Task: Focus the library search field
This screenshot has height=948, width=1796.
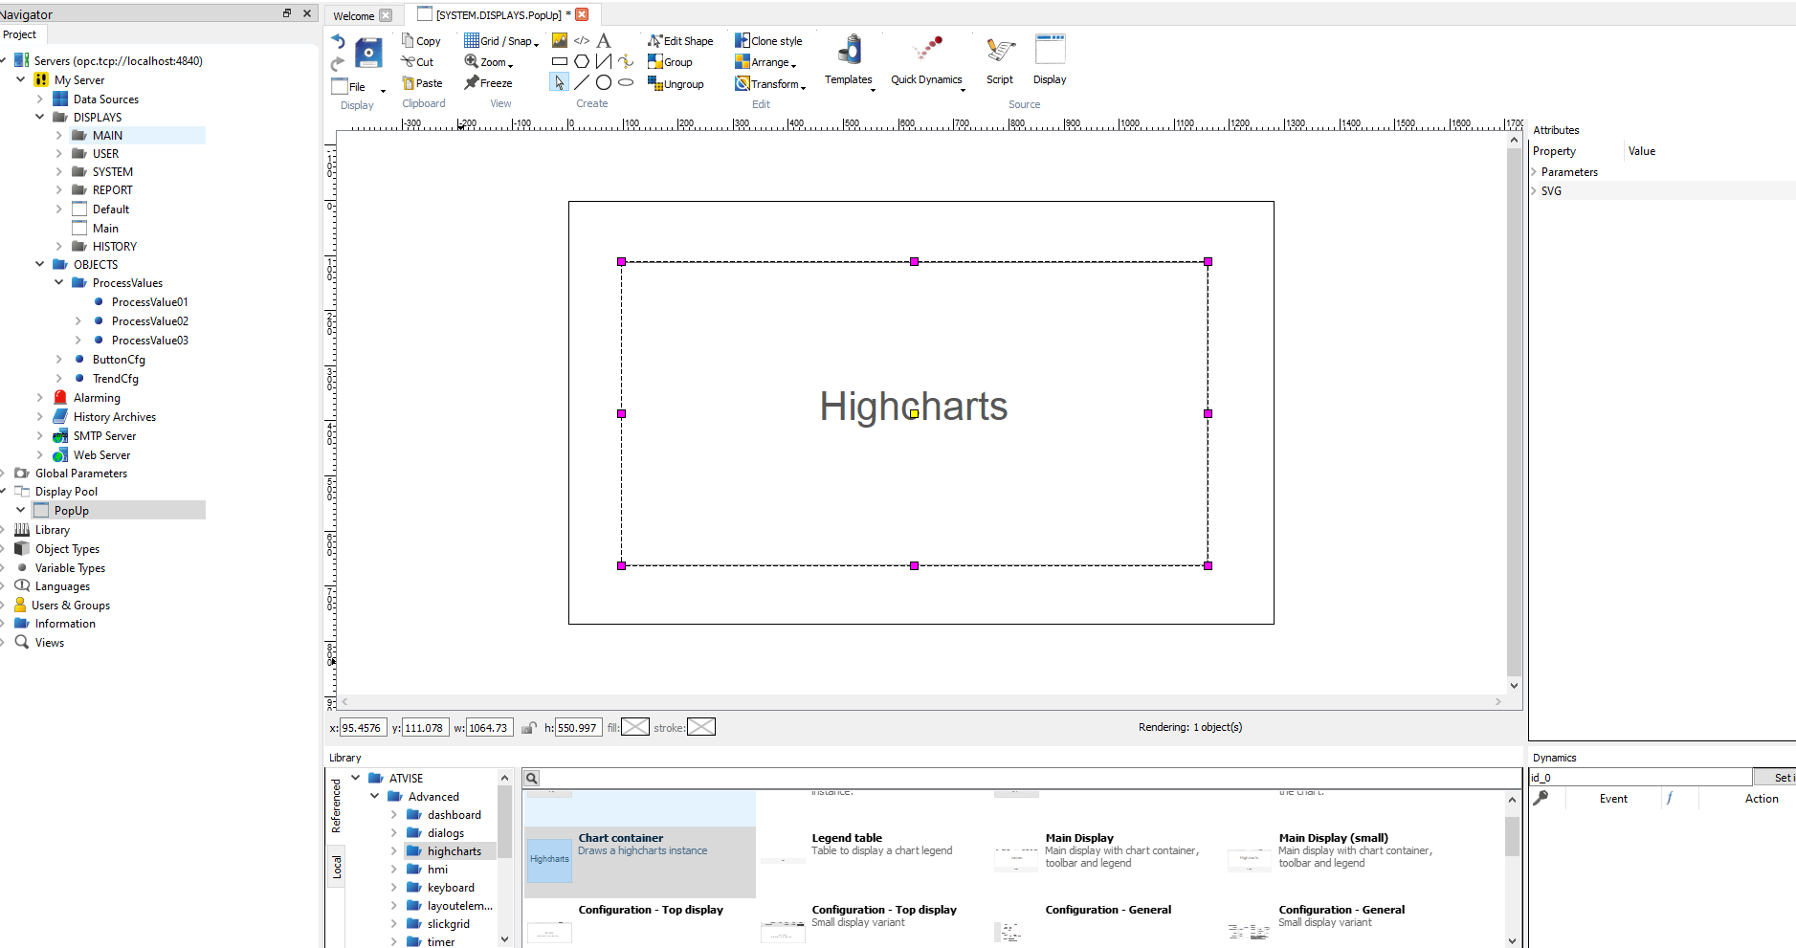Action: [x=1031, y=779]
